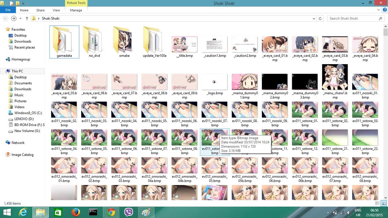Open the address bar history dropdown
Screen dimensions: 388x218
pos(314,18)
